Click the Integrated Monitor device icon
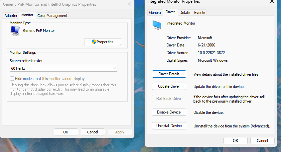281x152 pixels. 157,25
